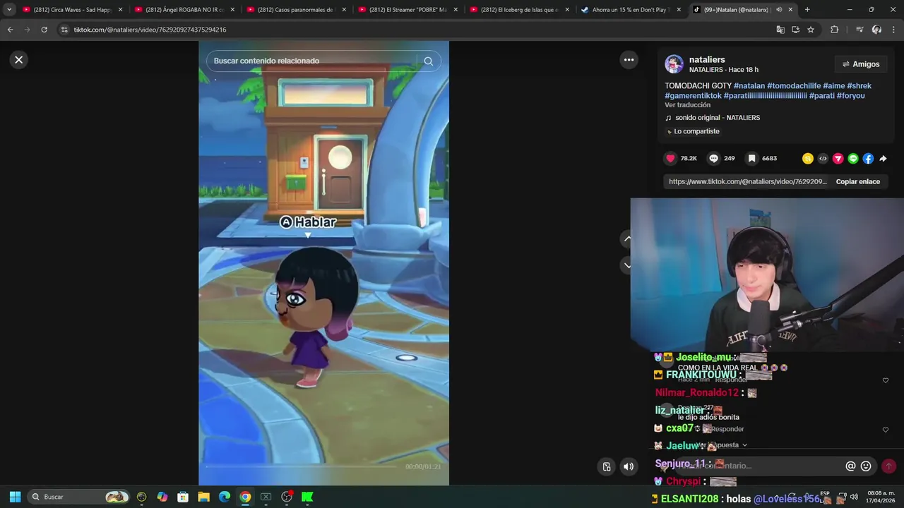Click the install app icon in address bar
This screenshot has width=904, height=508.
click(795, 30)
